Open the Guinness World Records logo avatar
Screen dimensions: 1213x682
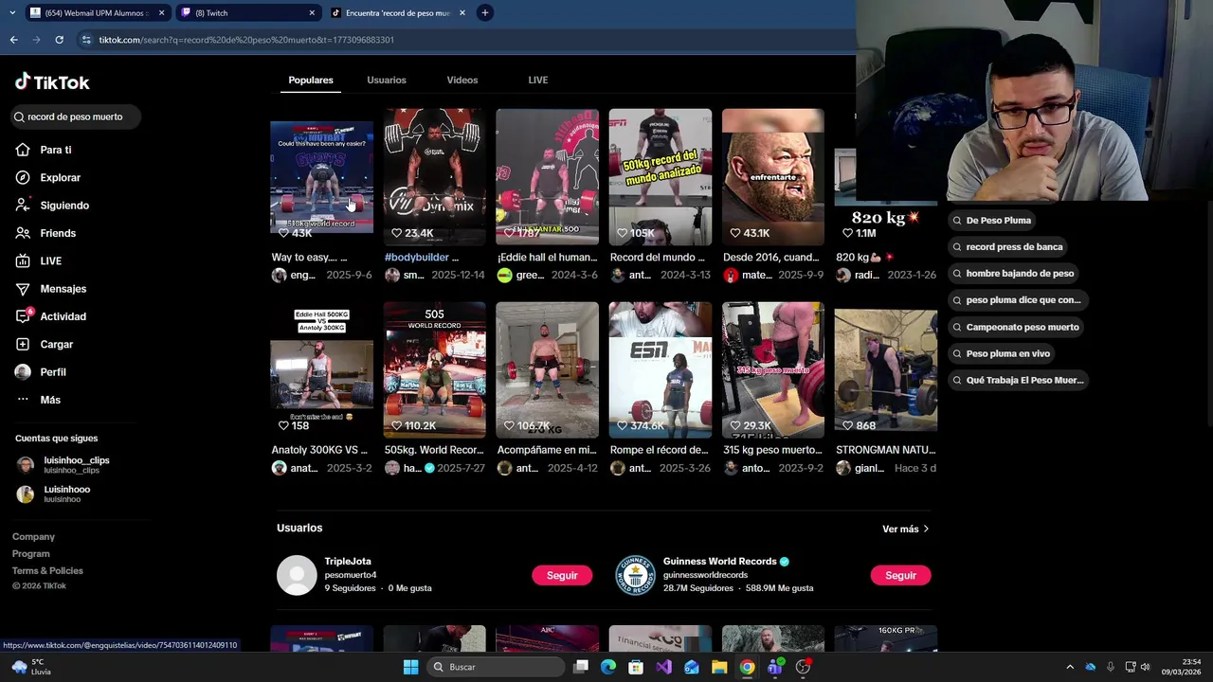tap(635, 575)
